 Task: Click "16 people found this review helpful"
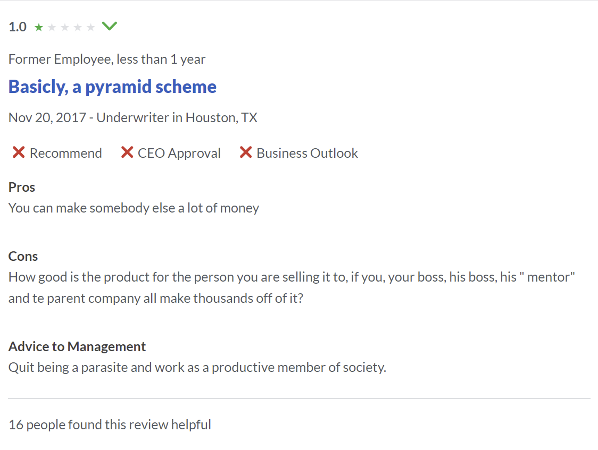coord(110,424)
